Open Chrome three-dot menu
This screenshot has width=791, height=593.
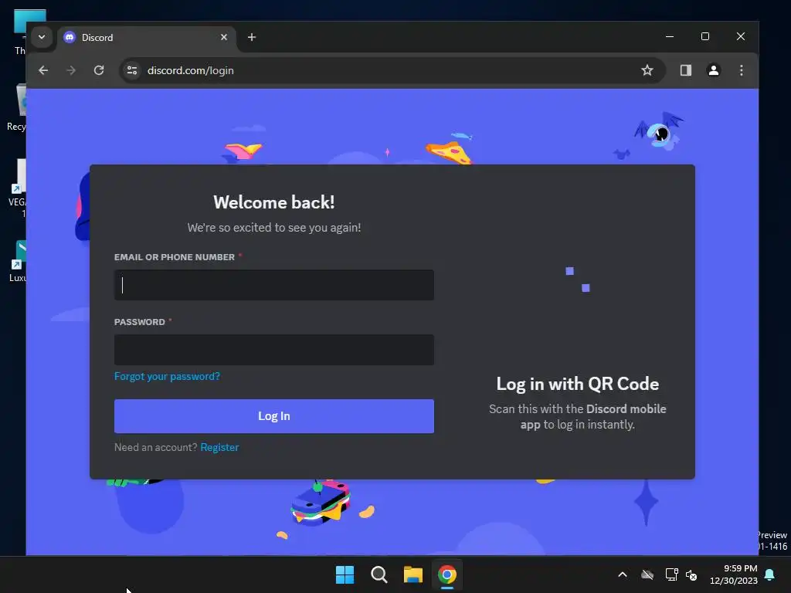click(741, 70)
